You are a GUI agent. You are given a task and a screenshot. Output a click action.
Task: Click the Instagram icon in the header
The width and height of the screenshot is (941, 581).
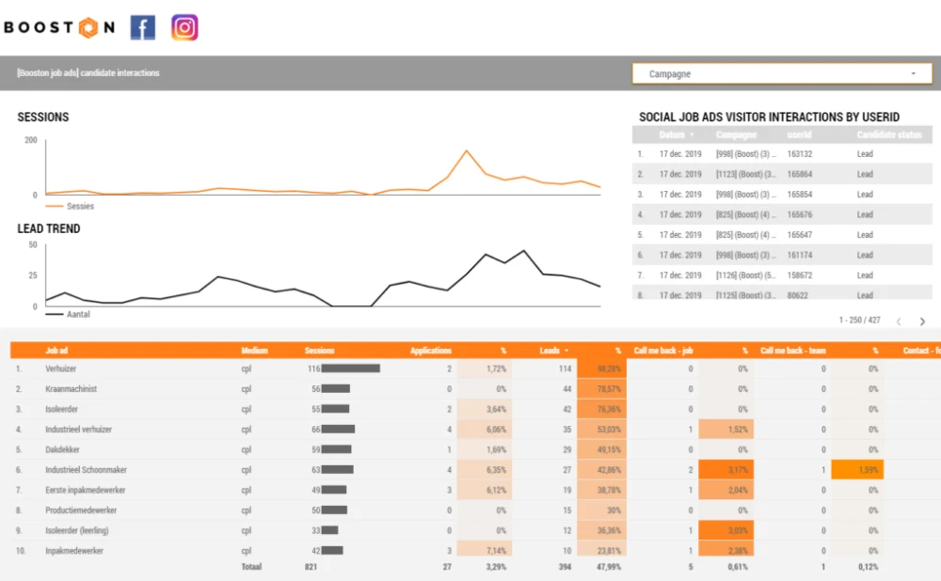tap(184, 27)
